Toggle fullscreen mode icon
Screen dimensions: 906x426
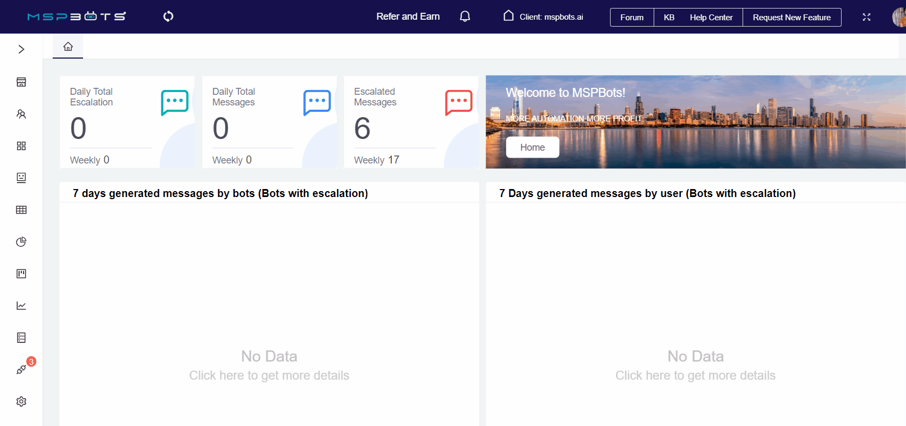click(x=867, y=17)
